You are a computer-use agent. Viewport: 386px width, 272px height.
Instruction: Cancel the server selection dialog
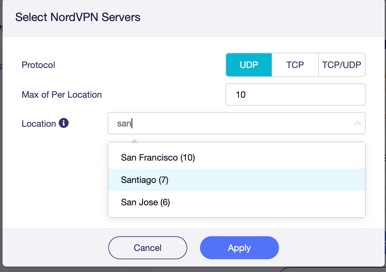(148, 248)
